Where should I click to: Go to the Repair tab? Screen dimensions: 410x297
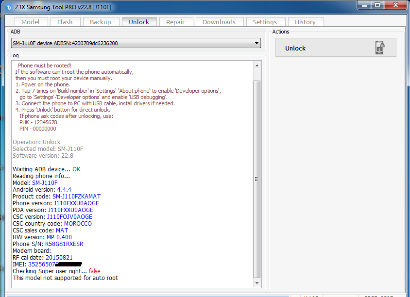point(176,22)
